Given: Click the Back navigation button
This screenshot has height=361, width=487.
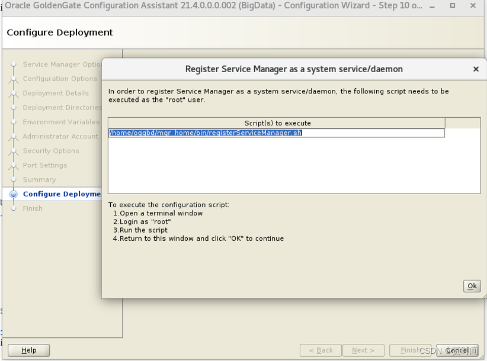Looking at the screenshot, I should click(x=321, y=350).
